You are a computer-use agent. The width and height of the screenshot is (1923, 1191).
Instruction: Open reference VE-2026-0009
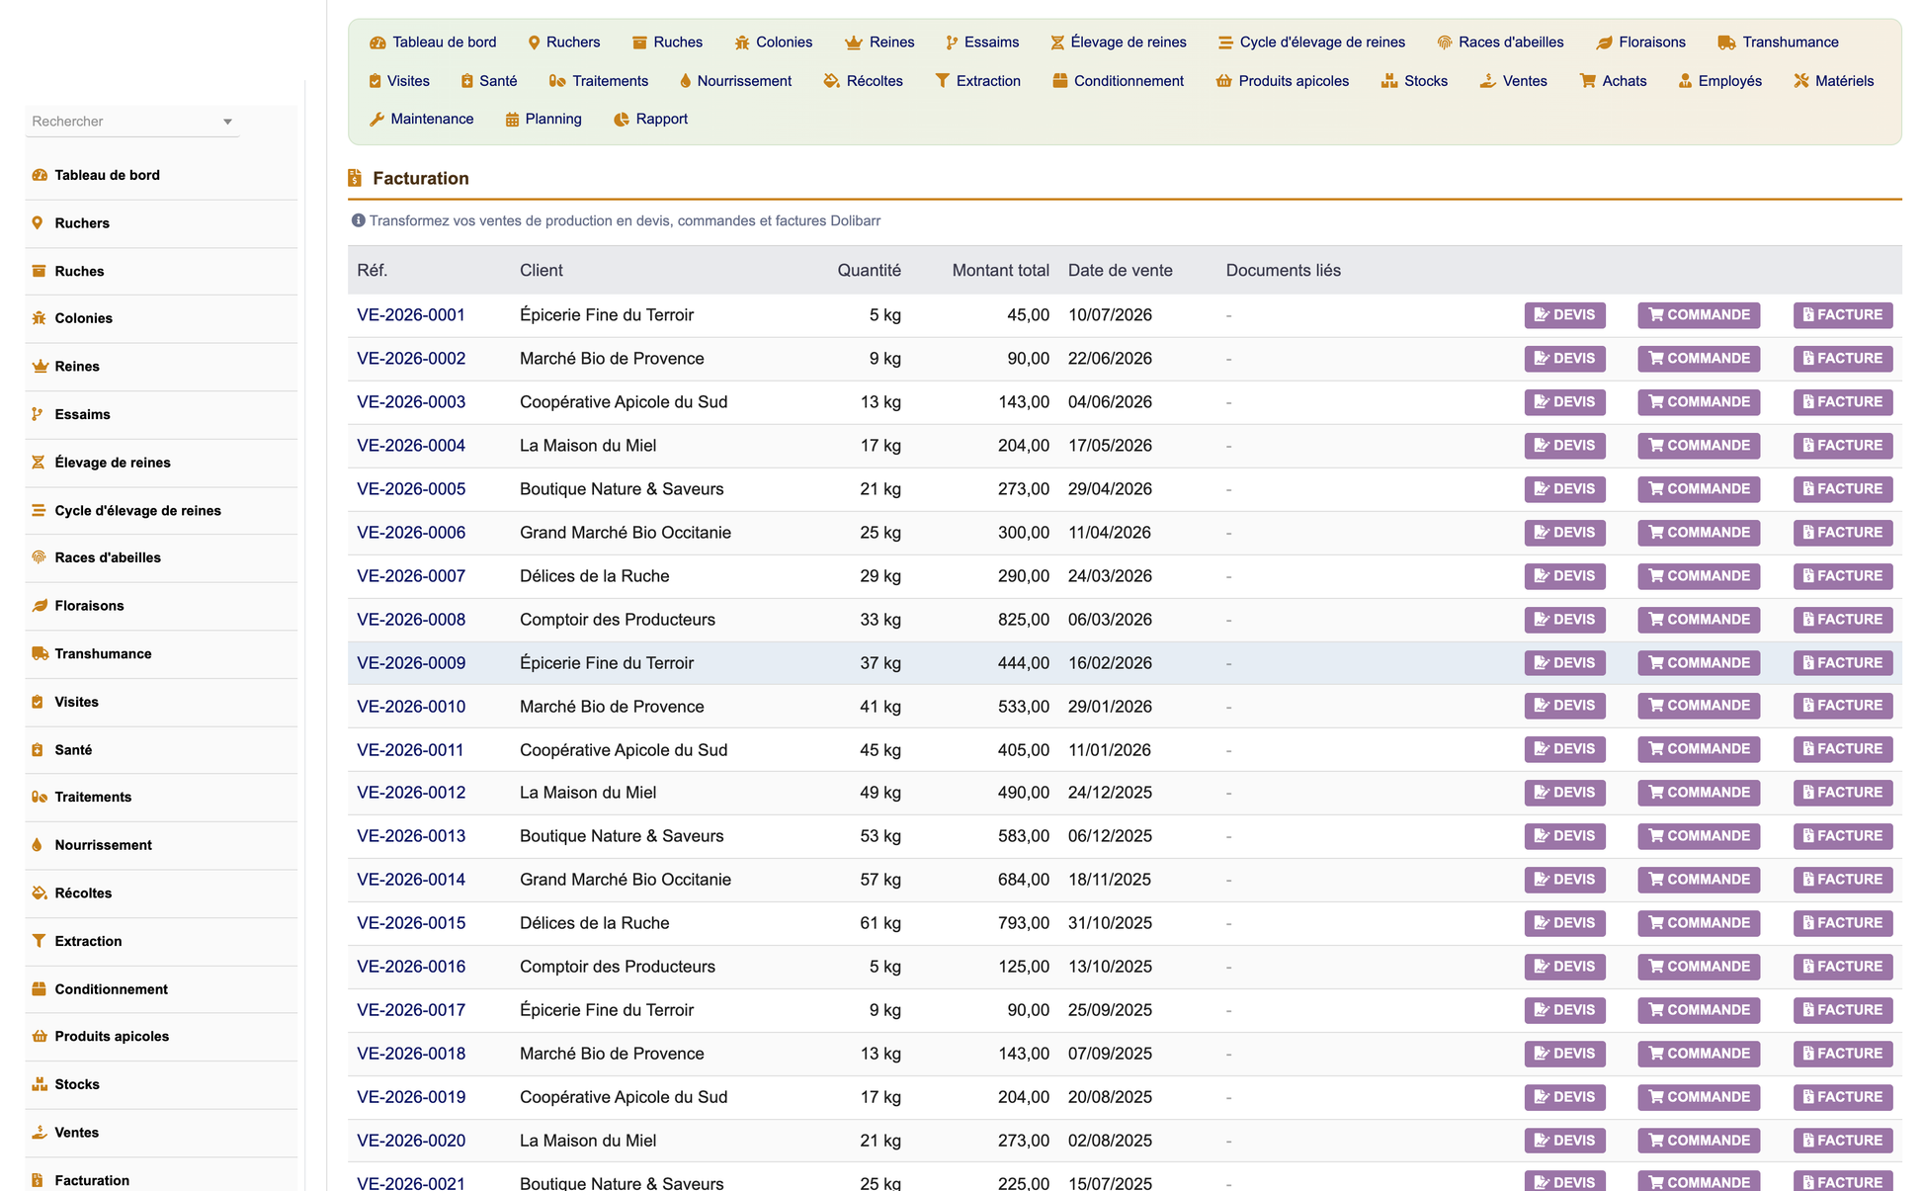[x=411, y=663]
